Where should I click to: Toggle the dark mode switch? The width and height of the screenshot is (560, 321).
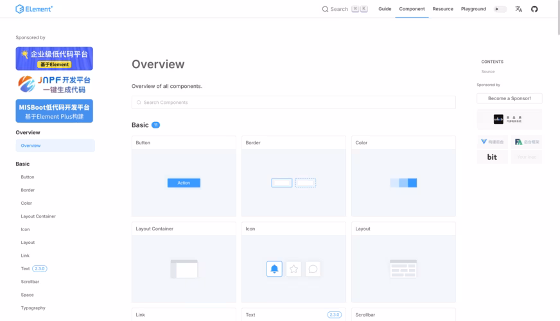(500, 9)
